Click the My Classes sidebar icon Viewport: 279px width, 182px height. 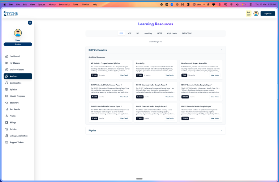tap(7, 63)
